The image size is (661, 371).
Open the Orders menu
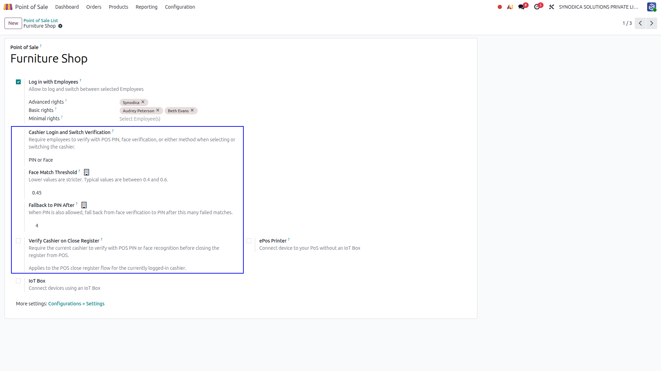94,7
